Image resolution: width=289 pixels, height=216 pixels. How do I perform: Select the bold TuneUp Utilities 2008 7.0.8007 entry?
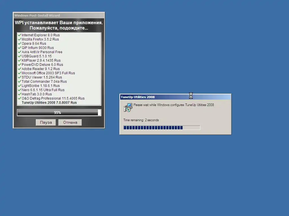49,103
